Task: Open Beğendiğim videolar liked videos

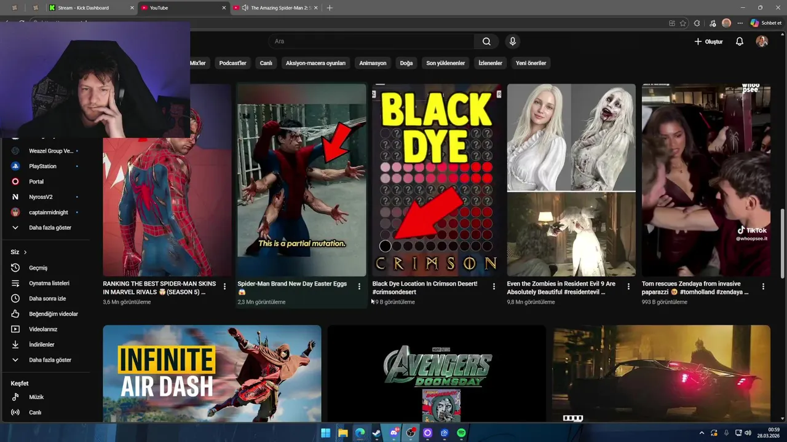Action: [45, 314]
